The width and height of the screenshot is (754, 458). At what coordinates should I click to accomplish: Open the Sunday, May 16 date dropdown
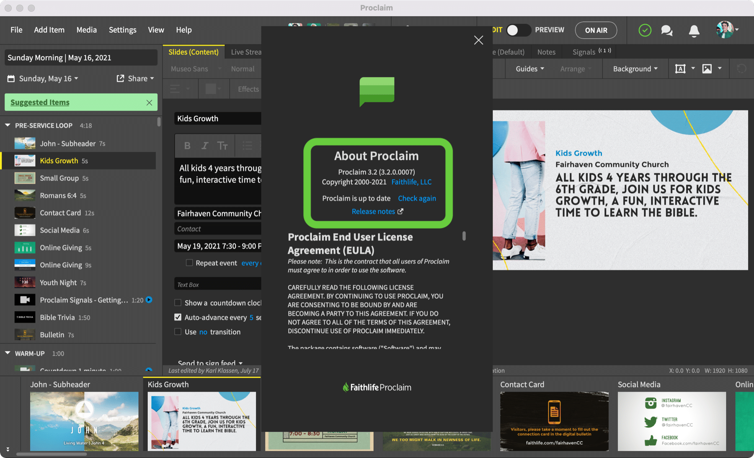click(x=49, y=78)
